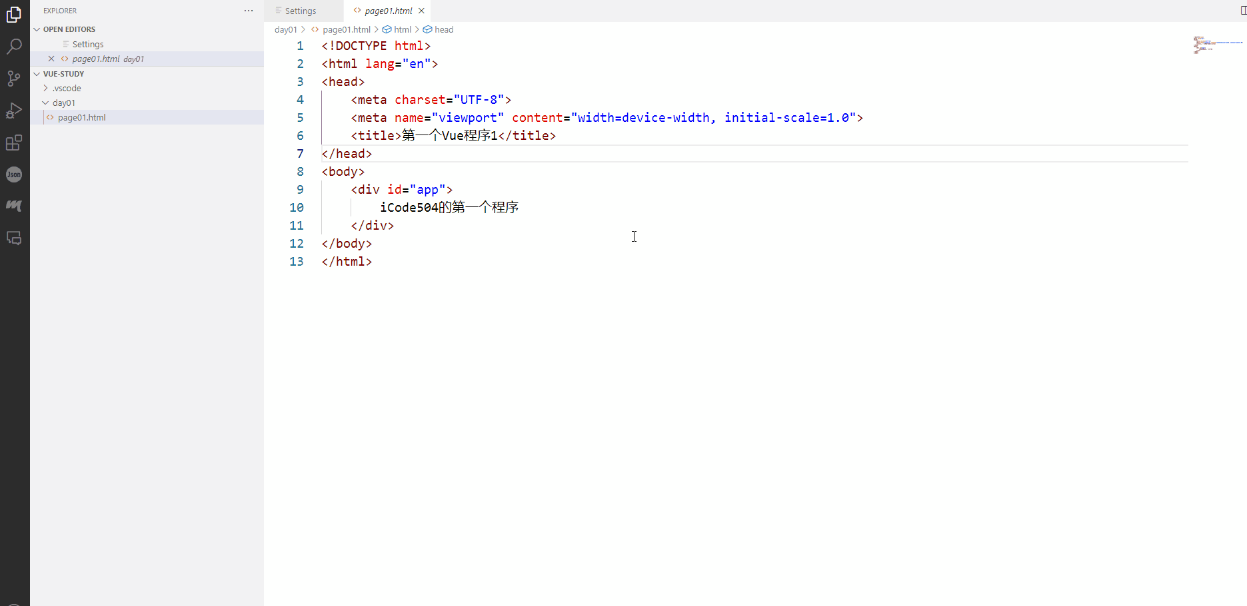Image resolution: width=1247 pixels, height=606 pixels.
Task: Close page01.html from Open Editors list
Action: [x=51, y=59]
